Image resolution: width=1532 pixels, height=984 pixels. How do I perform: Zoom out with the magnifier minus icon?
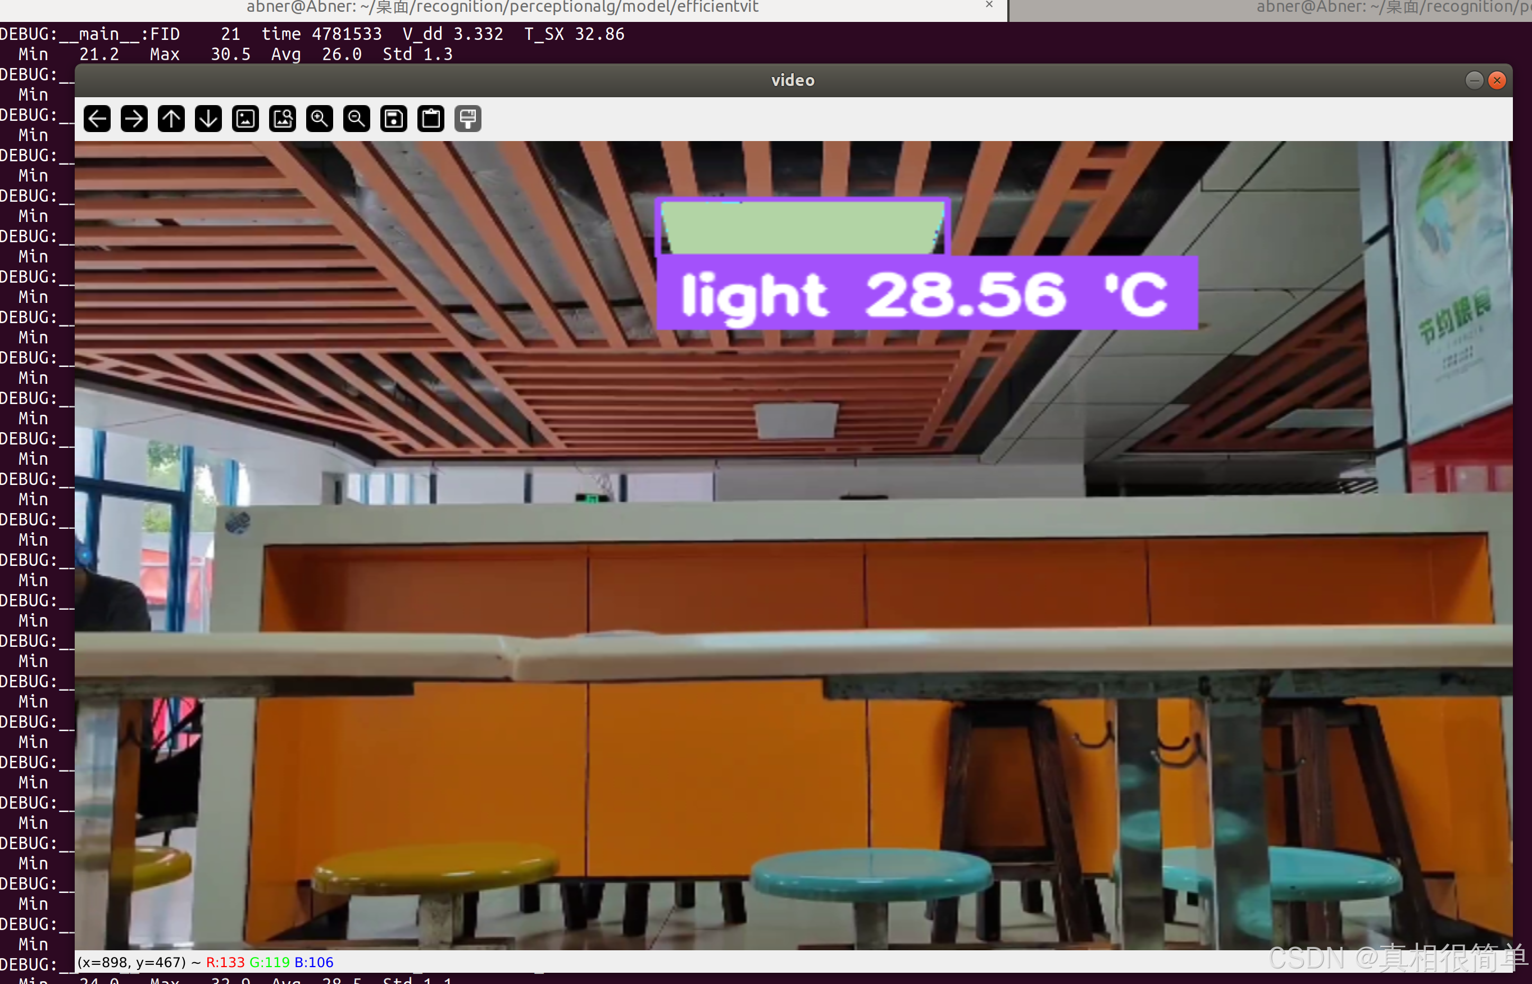click(x=356, y=119)
